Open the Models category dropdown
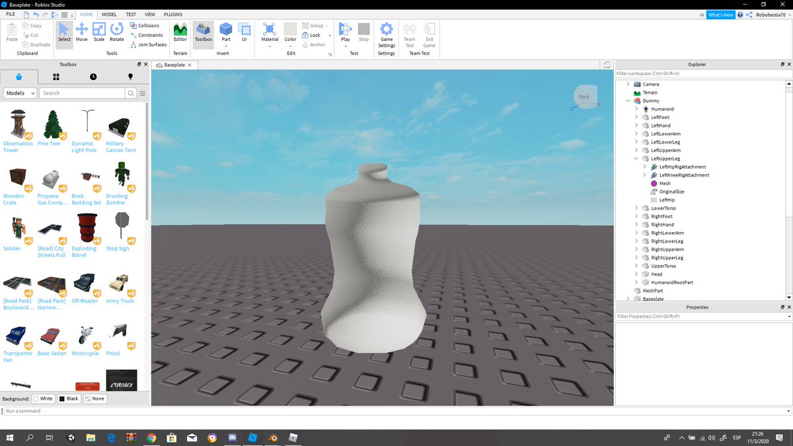The height and width of the screenshot is (446, 793). 20,93
